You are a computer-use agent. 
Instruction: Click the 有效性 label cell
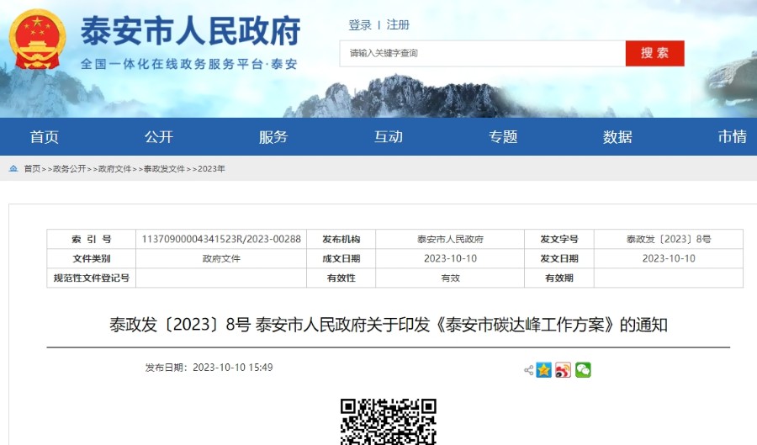341,278
